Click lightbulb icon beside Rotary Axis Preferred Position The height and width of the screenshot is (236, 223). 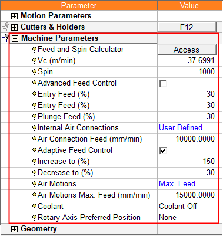[35, 218]
